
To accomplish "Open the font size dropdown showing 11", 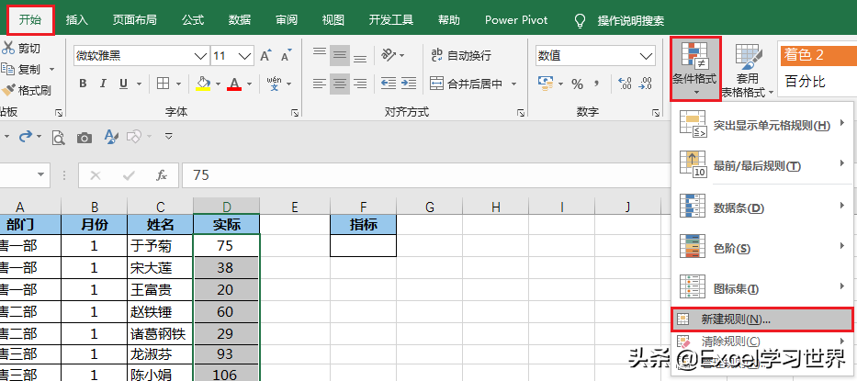I will (x=245, y=56).
